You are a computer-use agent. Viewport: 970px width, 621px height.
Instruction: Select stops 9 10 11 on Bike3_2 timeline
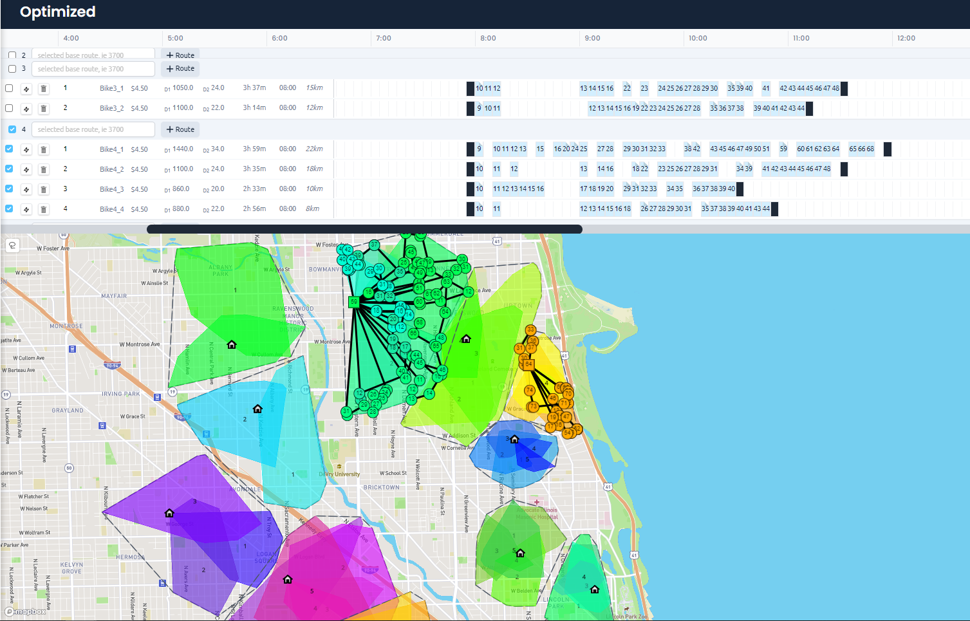[x=489, y=109]
